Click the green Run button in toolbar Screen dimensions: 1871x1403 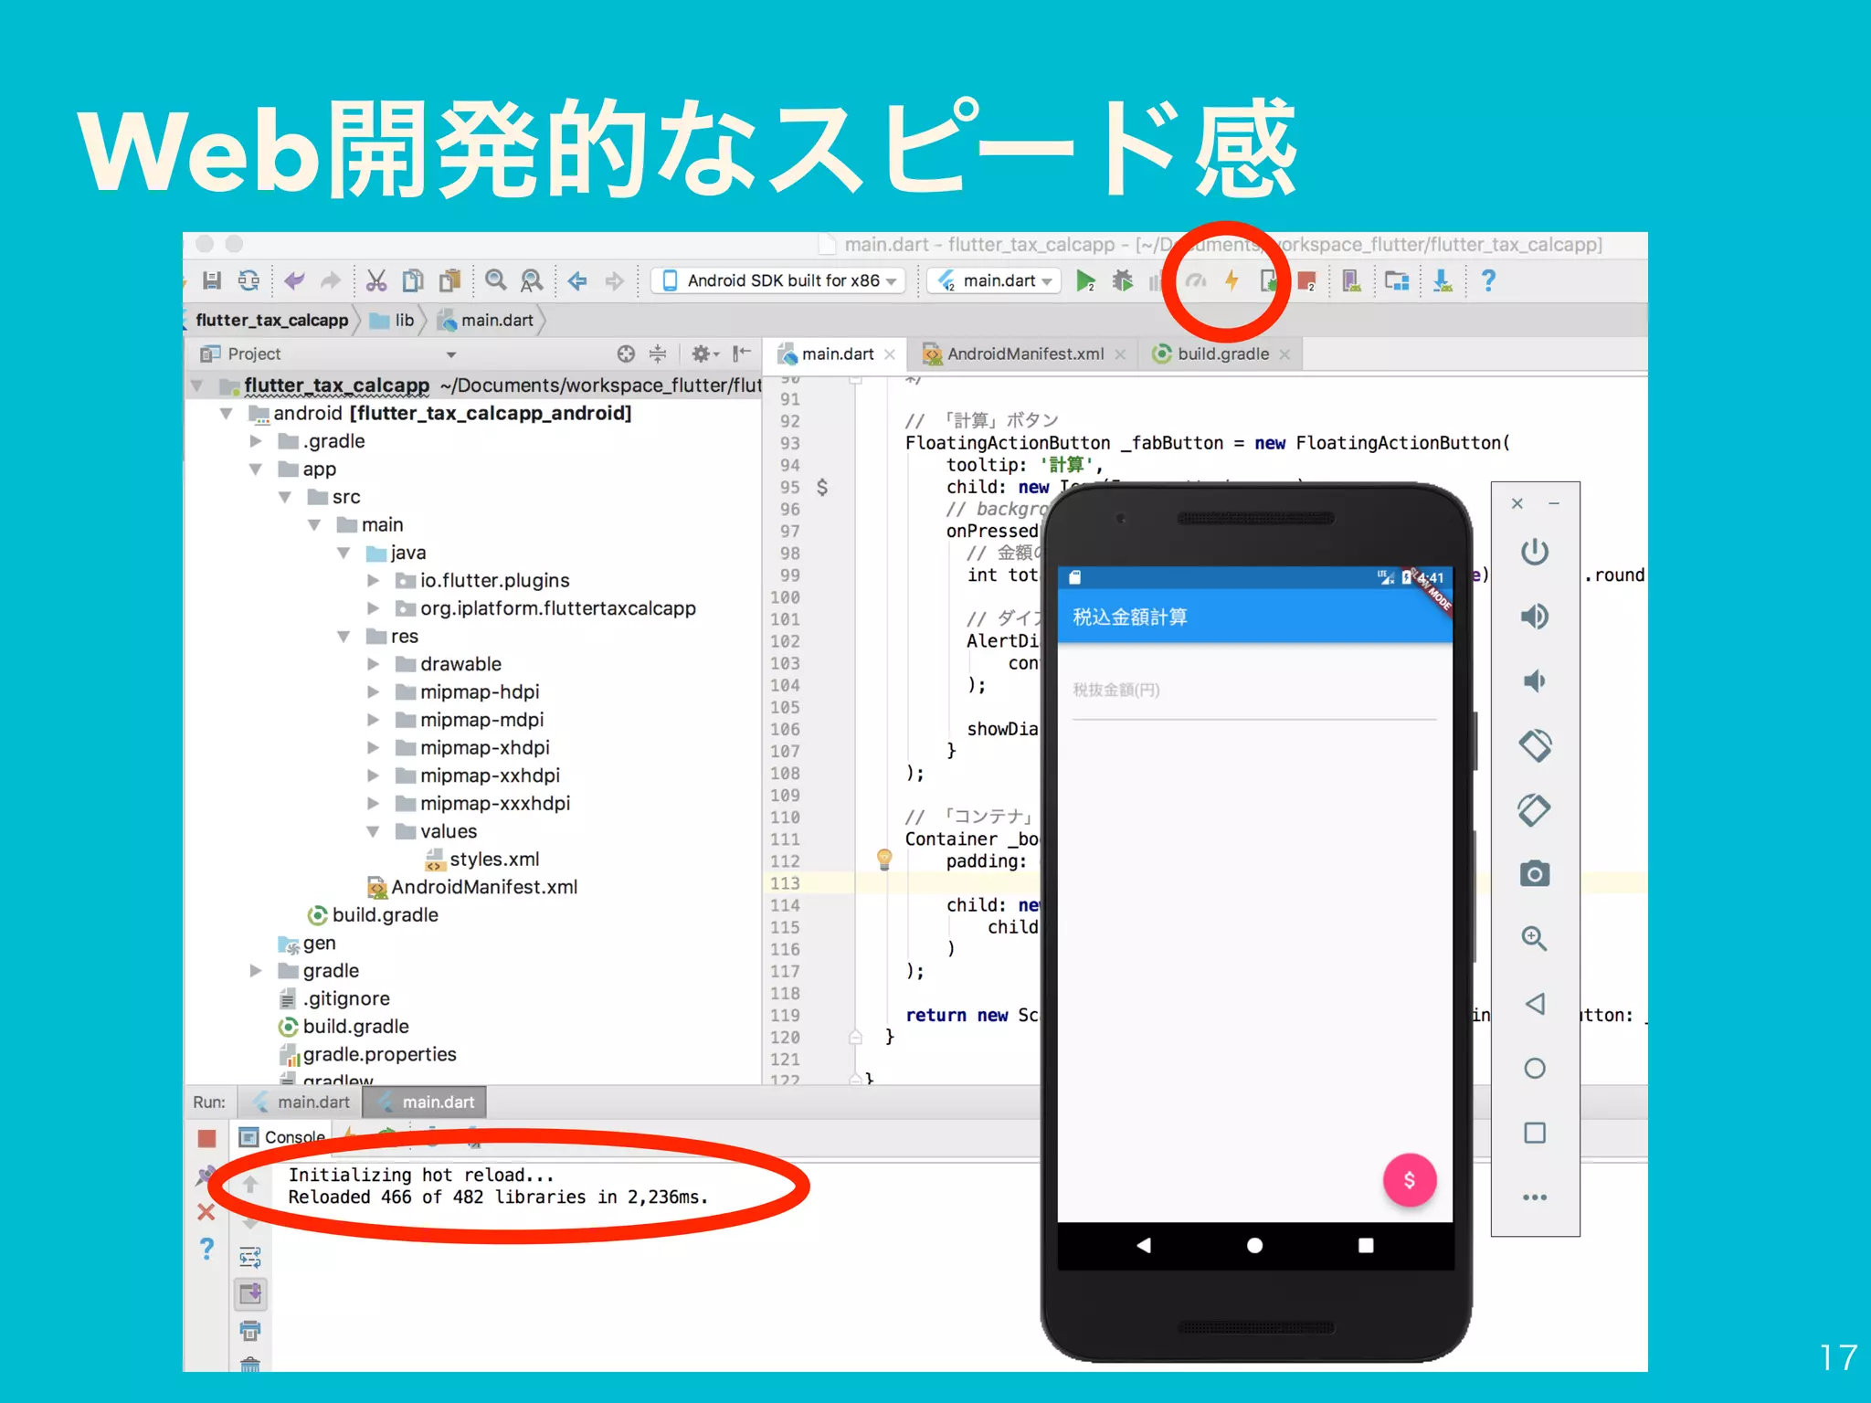1084,280
